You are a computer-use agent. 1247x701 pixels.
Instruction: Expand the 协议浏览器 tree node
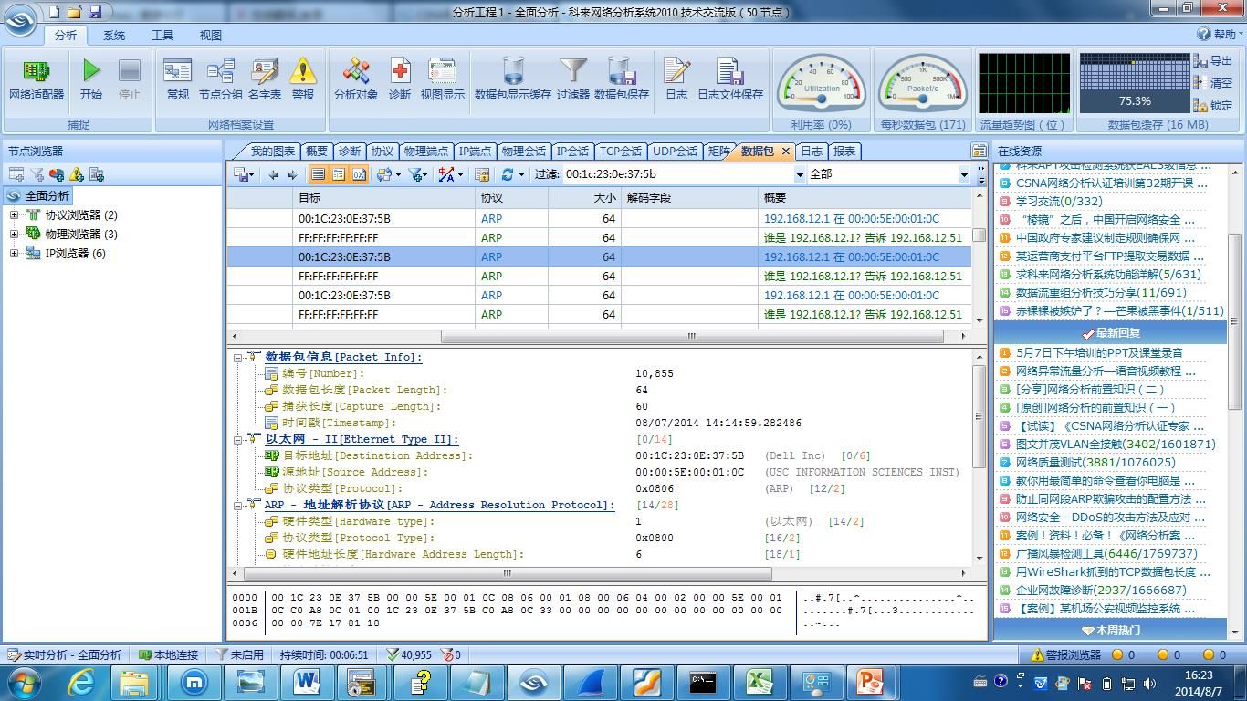pyautogui.click(x=14, y=215)
